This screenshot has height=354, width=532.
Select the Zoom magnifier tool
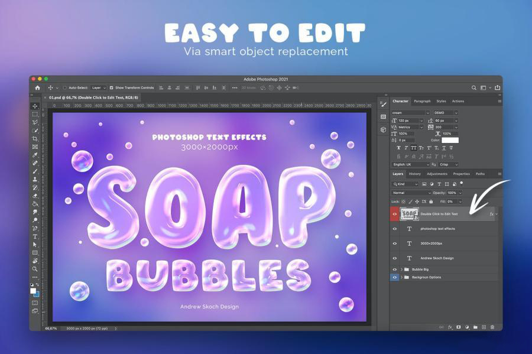(x=35, y=269)
